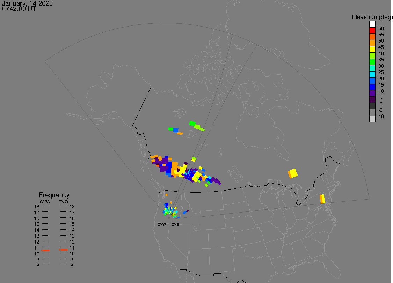
Task: Click the "0742:00 UT" timestamp
Action: (19, 9)
